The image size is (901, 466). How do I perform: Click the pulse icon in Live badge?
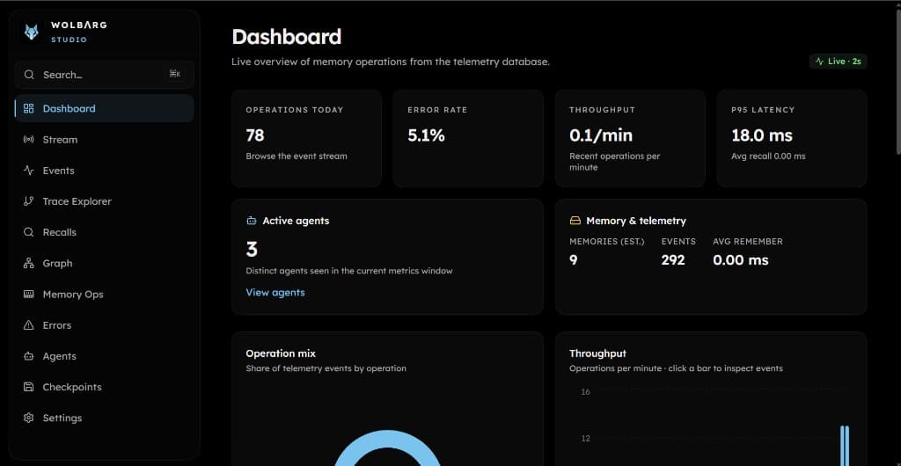coord(819,62)
